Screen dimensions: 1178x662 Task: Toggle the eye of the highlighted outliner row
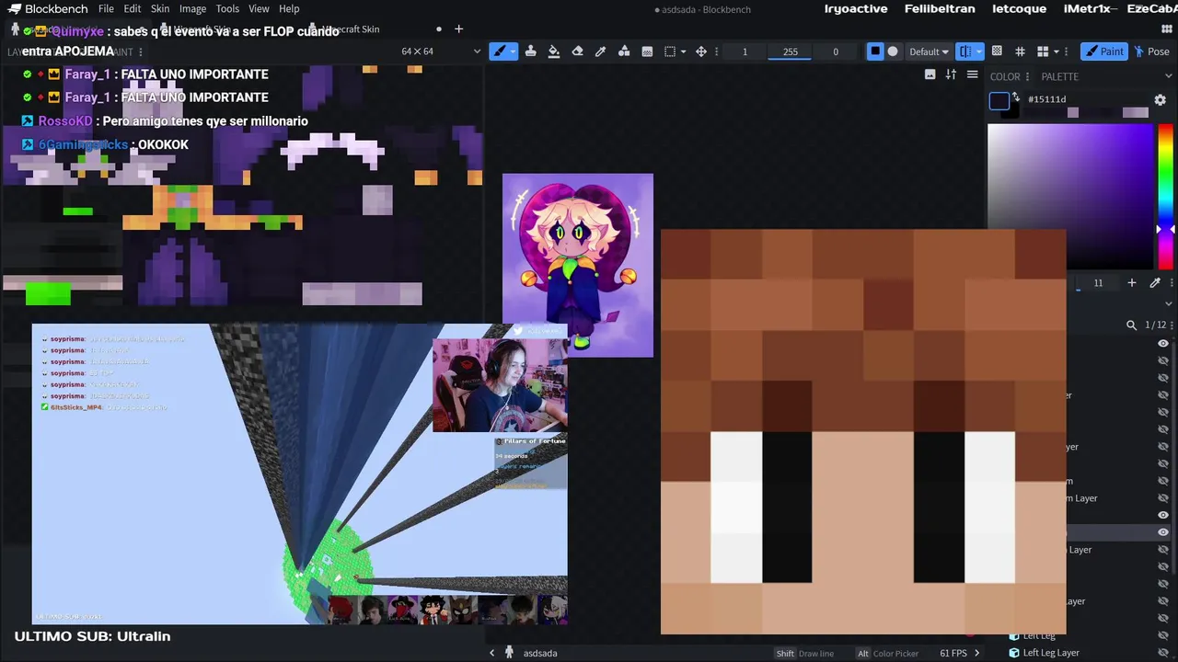[x=1163, y=532]
